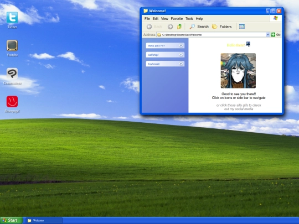Expand the 'toyhouse' sidebar panel

tap(165, 64)
